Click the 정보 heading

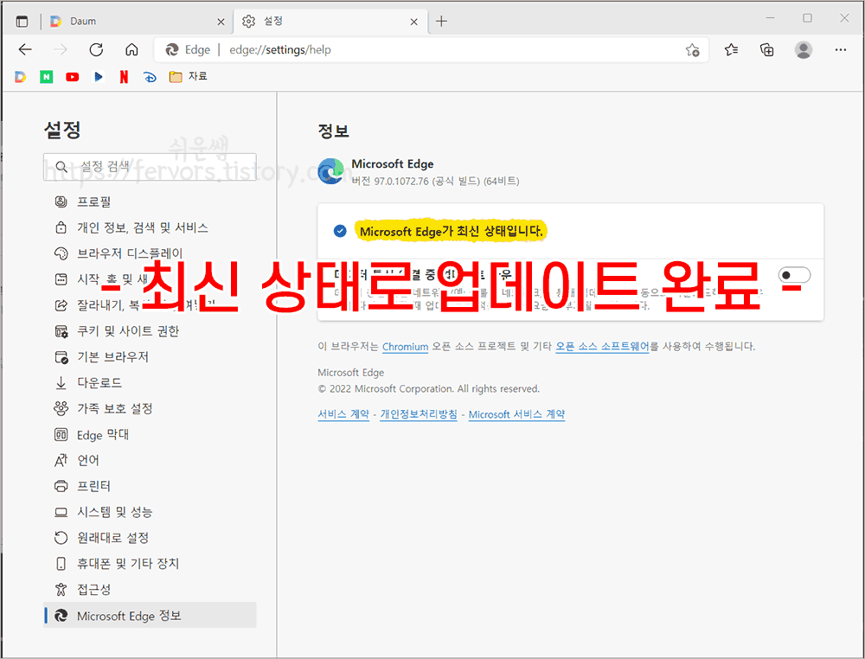(x=333, y=131)
